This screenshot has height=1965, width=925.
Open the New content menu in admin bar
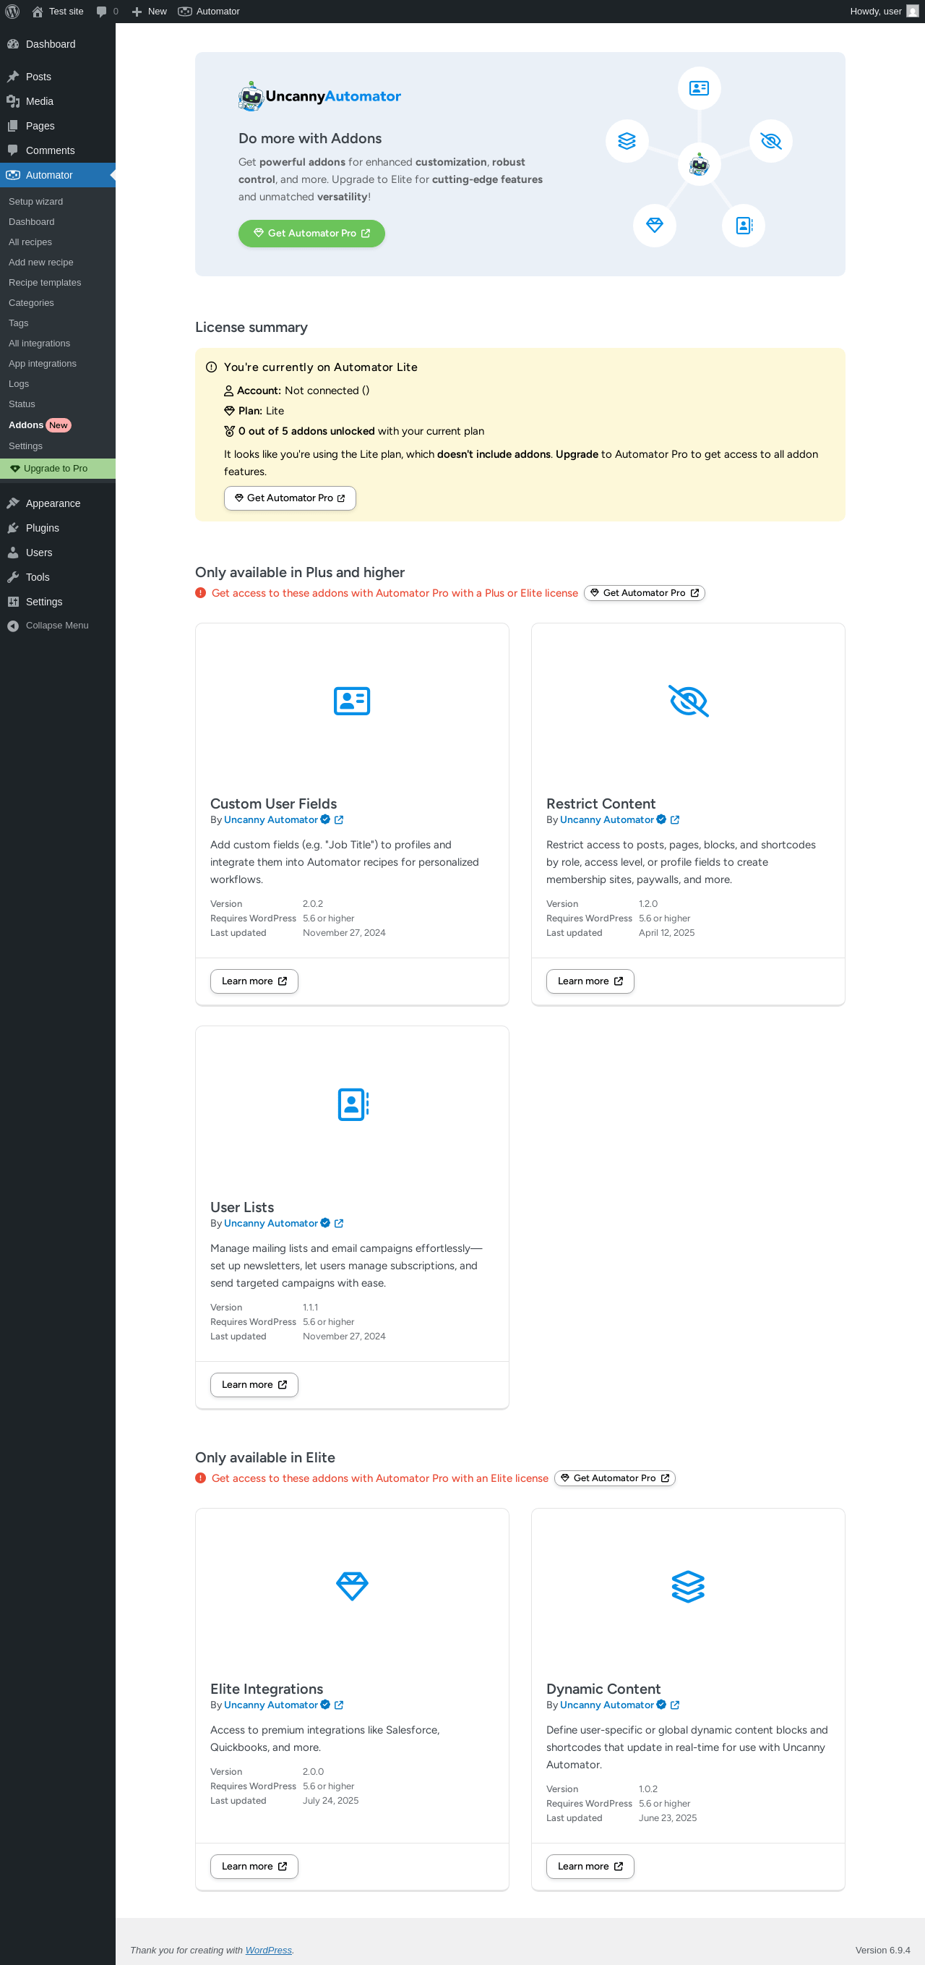click(150, 12)
